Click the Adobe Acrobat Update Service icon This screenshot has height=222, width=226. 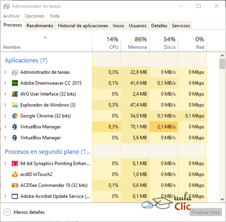(x=15, y=196)
